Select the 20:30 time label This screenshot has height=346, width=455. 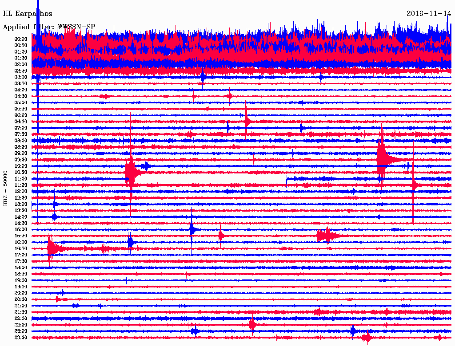tap(21, 299)
